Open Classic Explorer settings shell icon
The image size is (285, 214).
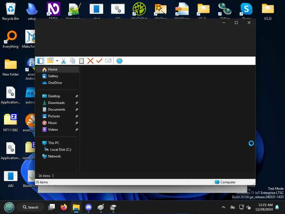coord(119,61)
